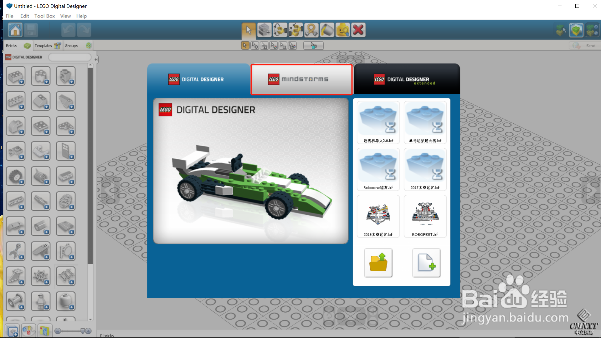Click the Home button icon
Screen dimensions: 601x338
(x=15, y=30)
